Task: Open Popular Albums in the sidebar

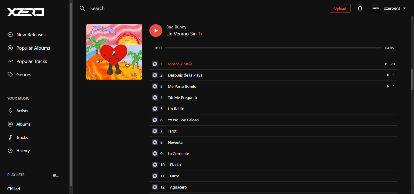Action: 33,48
